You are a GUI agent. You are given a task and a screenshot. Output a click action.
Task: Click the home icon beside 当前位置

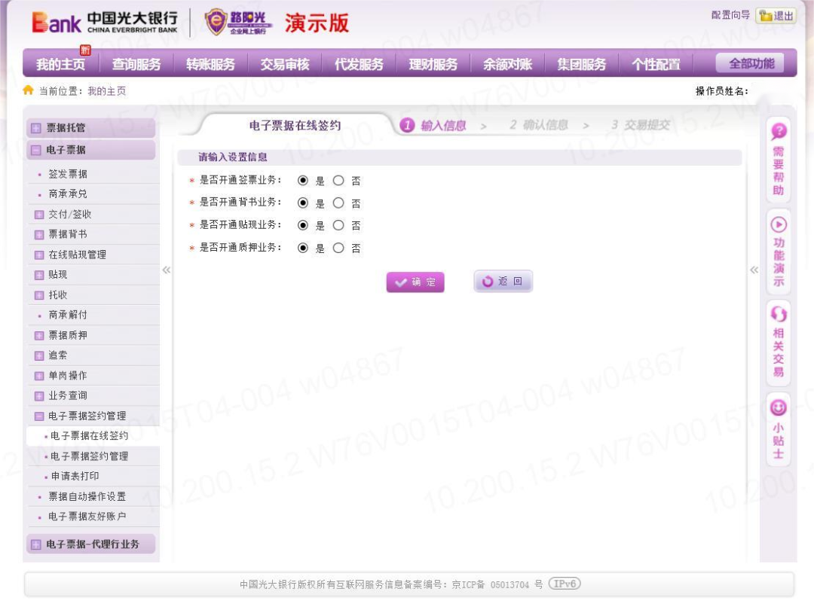coord(28,90)
